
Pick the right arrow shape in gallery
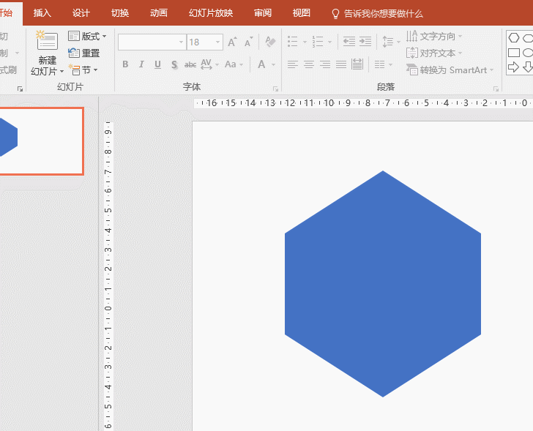[x=514, y=67]
